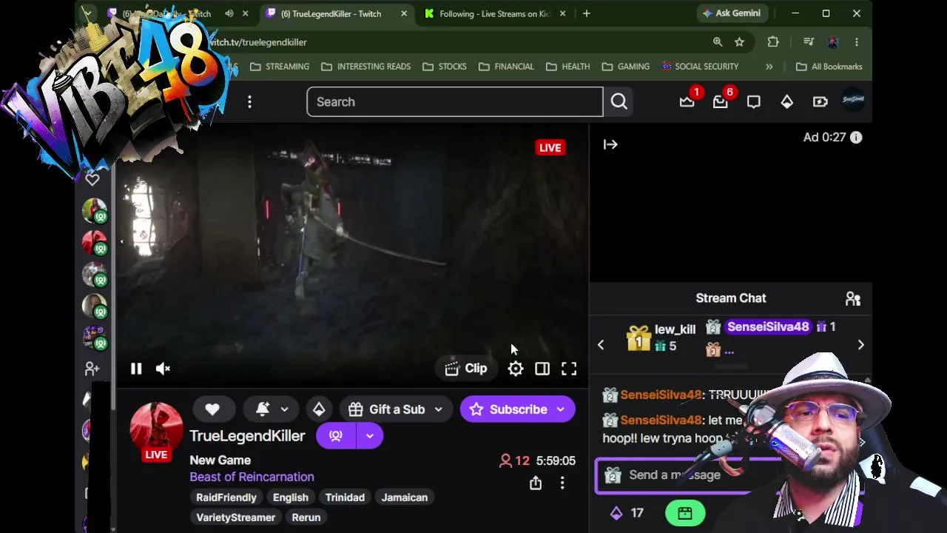Click the green channel points button
Image resolution: width=947 pixels, height=533 pixels.
click(x=685, y=512)
